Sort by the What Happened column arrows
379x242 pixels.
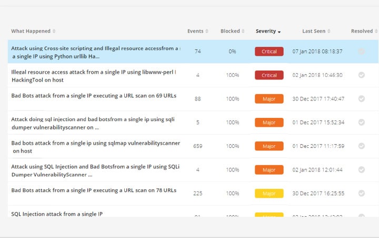(x=54, y=32)
